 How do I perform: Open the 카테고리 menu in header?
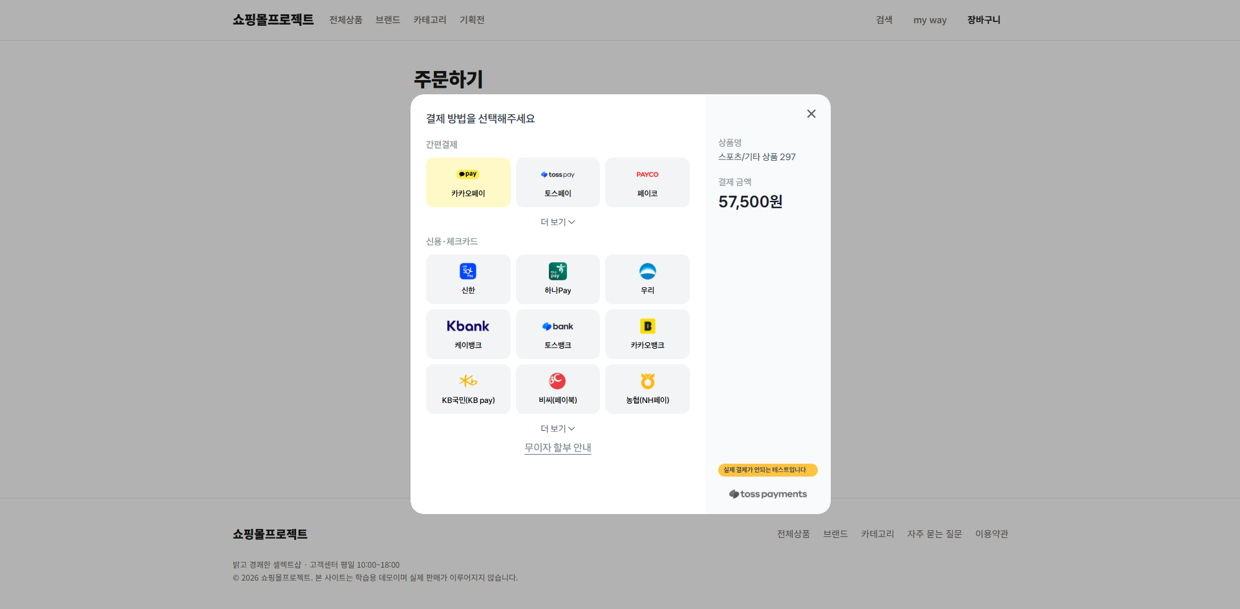coord(430,20)
